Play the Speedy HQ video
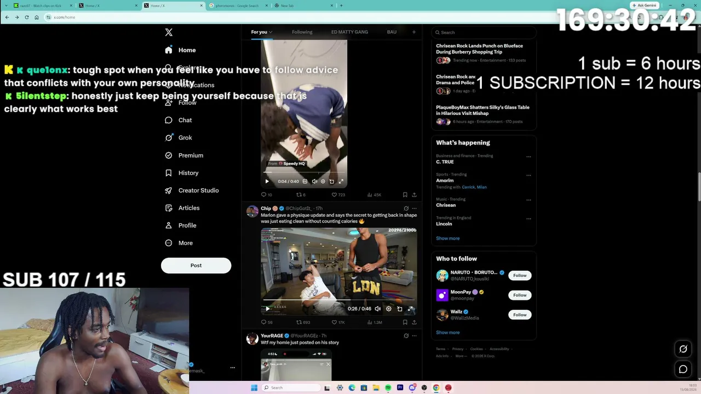This screenshot has width=701, height=394. click(x=267, y=181)
